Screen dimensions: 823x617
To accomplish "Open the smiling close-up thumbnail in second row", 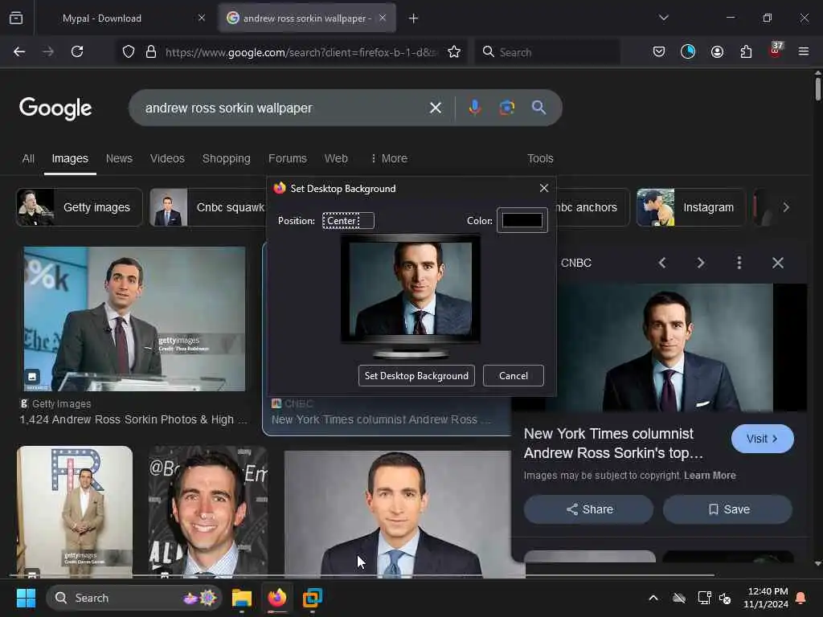I will [x=208, y=512].
